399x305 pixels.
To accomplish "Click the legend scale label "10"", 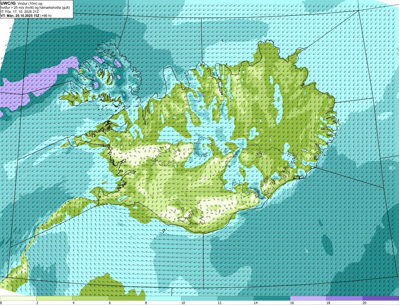I will [183, 303].
